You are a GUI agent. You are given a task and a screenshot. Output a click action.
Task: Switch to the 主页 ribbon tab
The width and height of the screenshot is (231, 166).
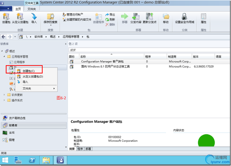coord(18,9)
